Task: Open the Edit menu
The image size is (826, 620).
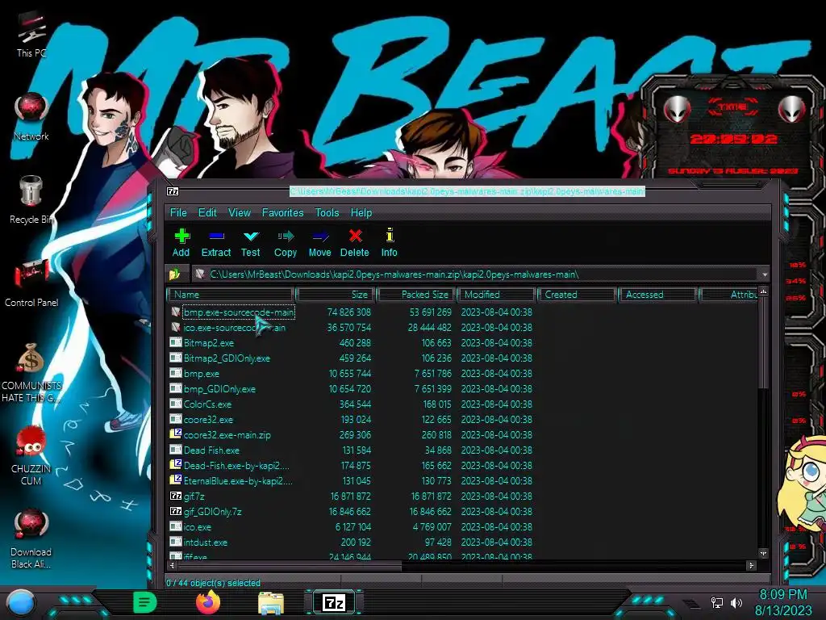Action: (x=207, y=212)
